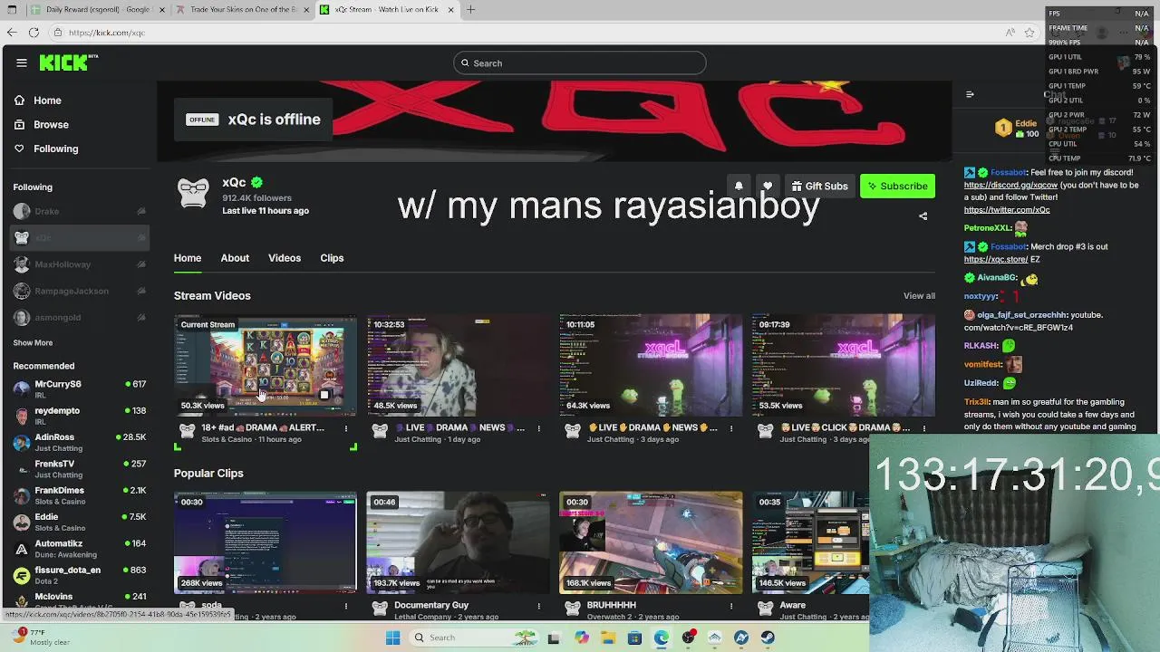Image resolution: width=1160 pixels, height=652 pixels.
Task: Switch to the Clips tab
Action: pos(332,258)
